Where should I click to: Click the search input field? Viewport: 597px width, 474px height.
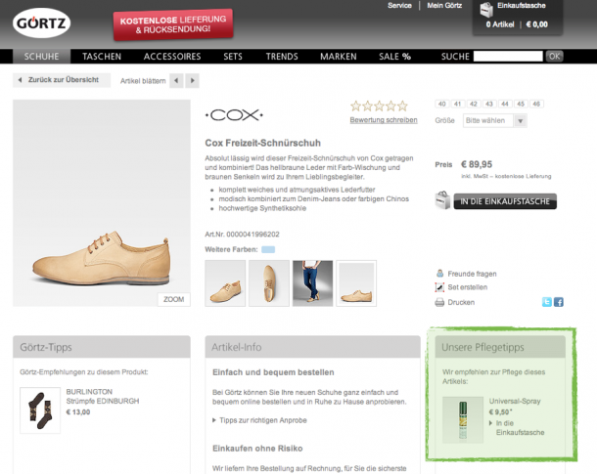tap(508, 57)
